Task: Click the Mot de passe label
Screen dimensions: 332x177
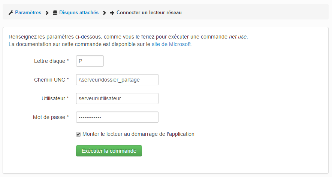Action: pyautogui.click(x=51, y=117)
